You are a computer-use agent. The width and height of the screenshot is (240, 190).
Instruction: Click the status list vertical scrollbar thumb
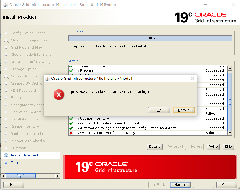(x=230, y=102)
